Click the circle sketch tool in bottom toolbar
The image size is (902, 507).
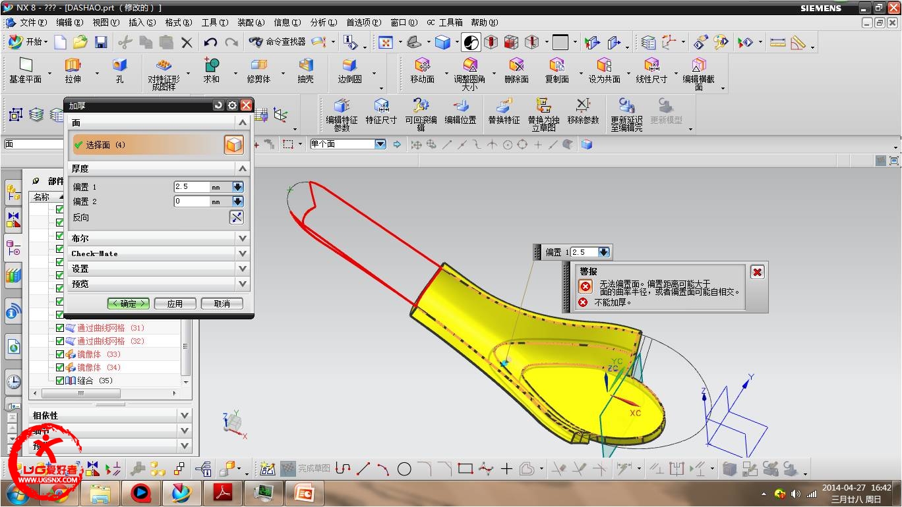tap(404, 469)
